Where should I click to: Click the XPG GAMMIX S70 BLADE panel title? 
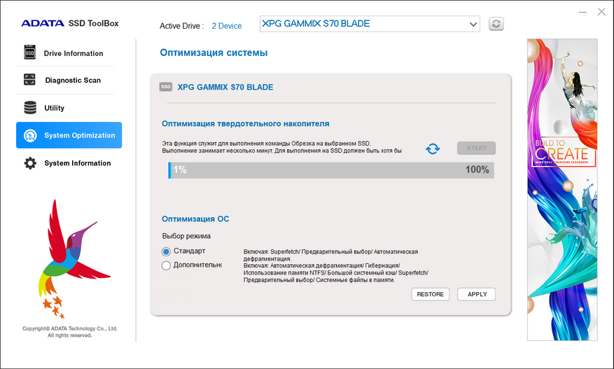[x=225, y=88]
